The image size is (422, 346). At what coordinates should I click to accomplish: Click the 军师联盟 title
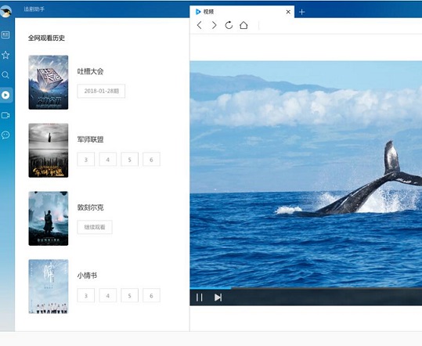click(91, 139)
